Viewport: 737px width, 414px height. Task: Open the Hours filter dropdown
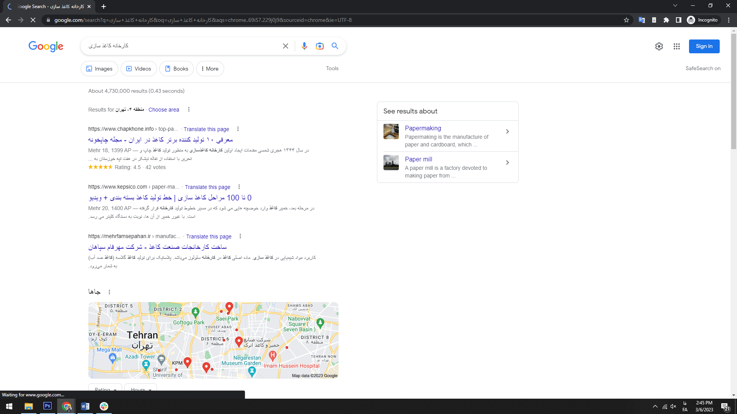[140, 388]
